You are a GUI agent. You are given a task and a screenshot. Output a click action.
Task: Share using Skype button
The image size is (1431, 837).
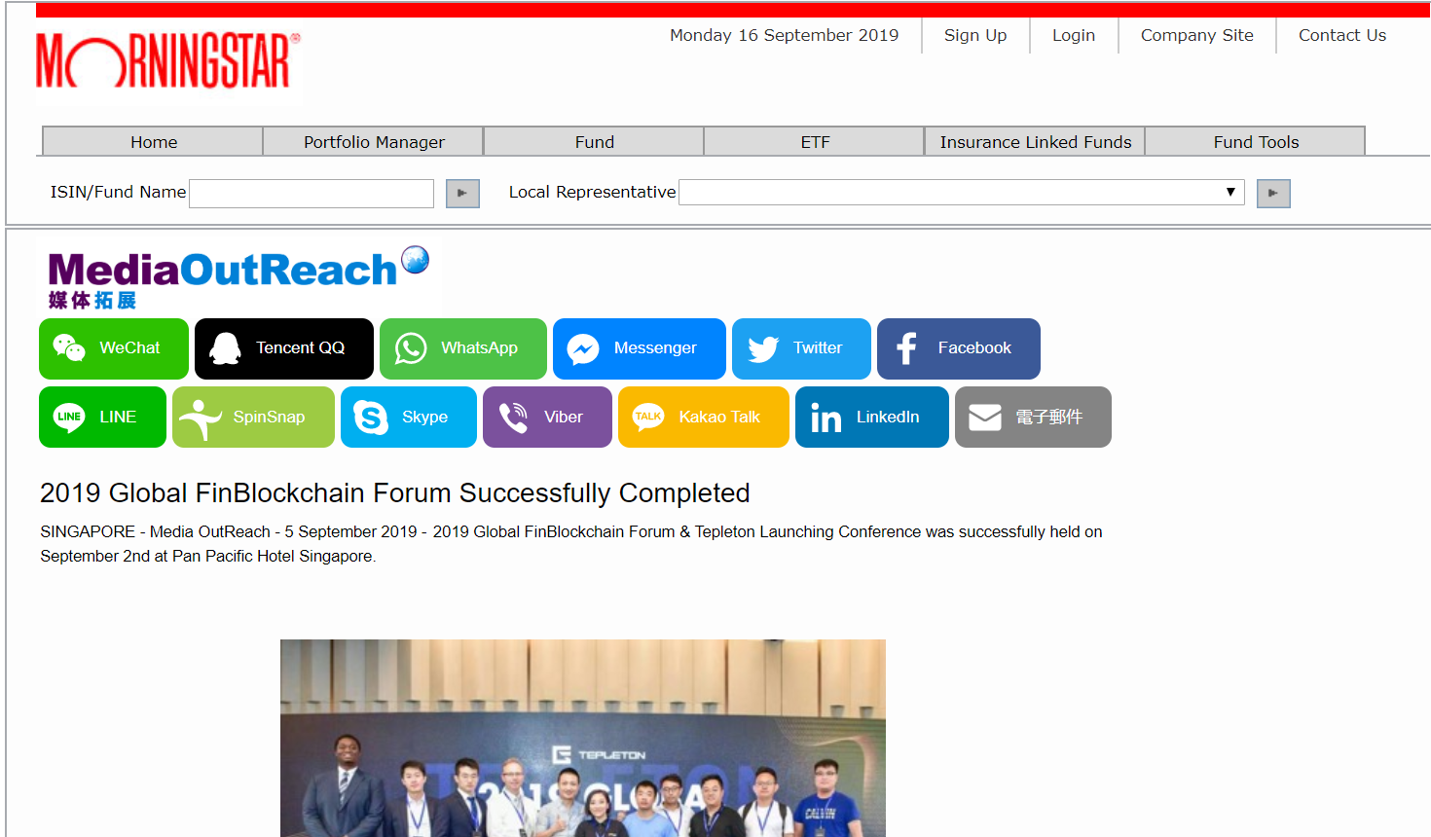coord(408,417)
